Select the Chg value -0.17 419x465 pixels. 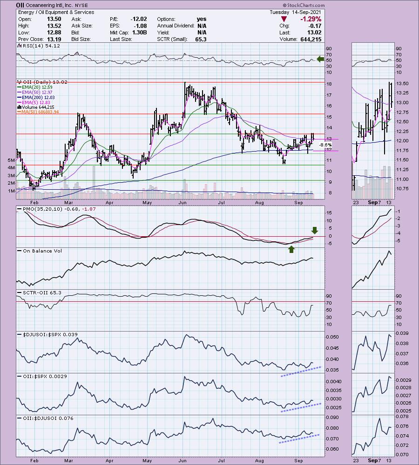click(315, 26)
